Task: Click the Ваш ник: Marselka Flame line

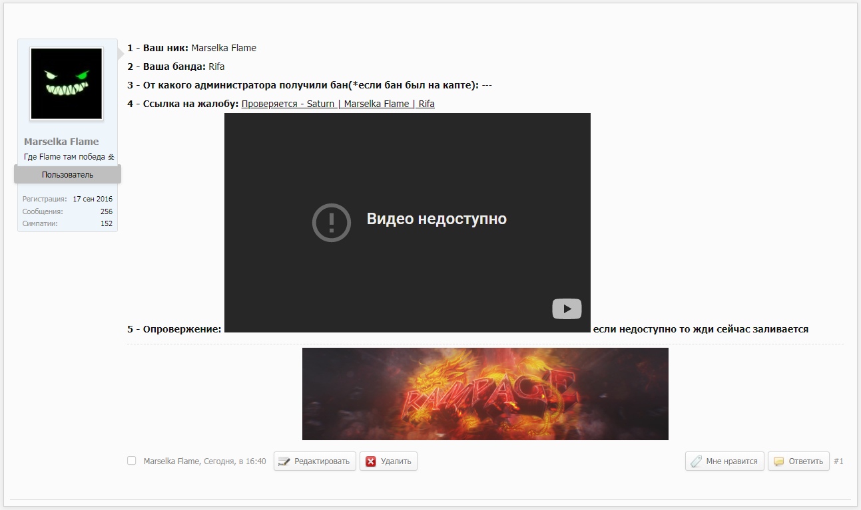Action: [192, 48]
